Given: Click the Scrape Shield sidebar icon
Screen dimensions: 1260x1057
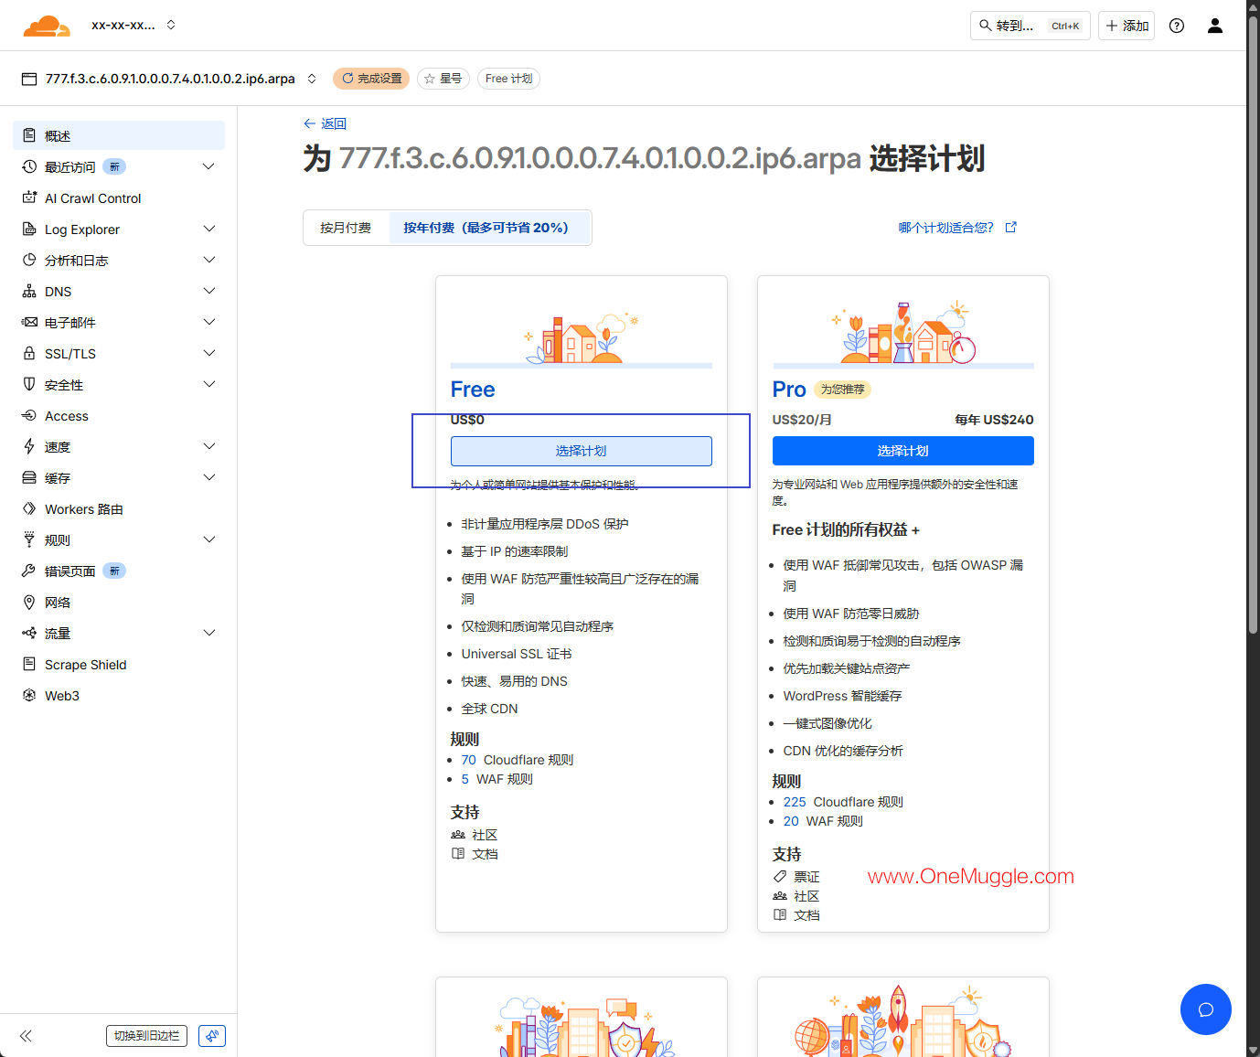Looking at the screenshot, I should 29,664.
